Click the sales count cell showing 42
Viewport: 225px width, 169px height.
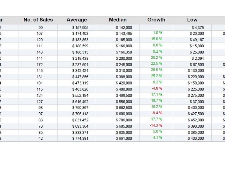pos(38,139)
